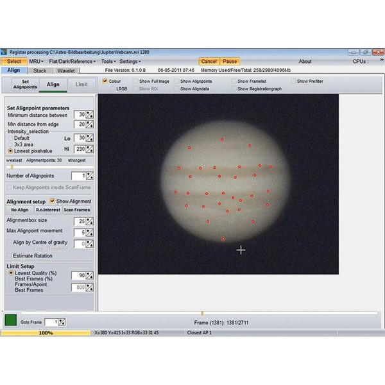Click the Max Alignpoint movement spinner

point(89,232)
